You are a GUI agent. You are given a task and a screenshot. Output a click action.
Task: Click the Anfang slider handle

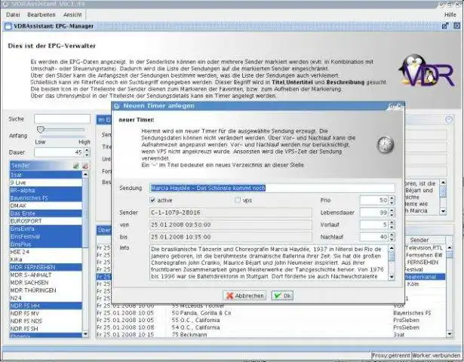click(41, 129)
